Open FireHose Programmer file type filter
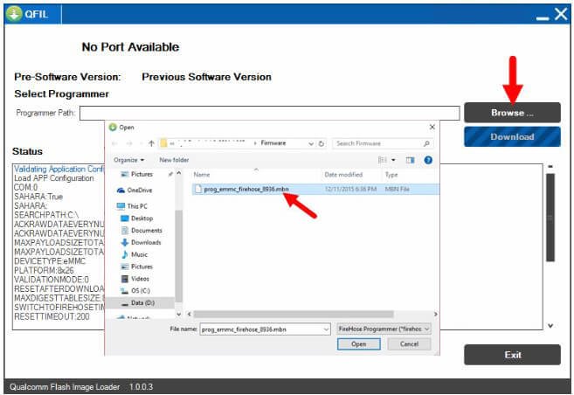The image size is (574, 395). click(384, 329)
